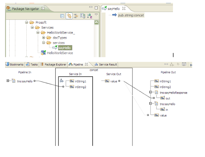The width and height of the screenshot is (205, 157).
Task: Click the Set Value icon in Pipeline toolbar
Action: click(172, 64)
